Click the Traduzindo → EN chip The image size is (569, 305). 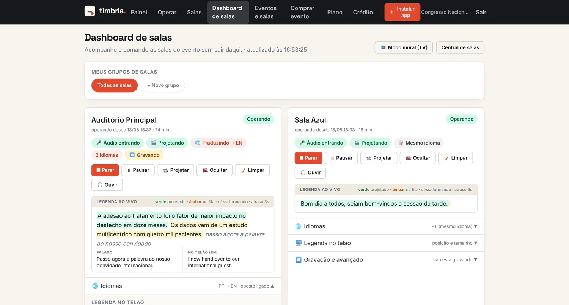point(218,143)
